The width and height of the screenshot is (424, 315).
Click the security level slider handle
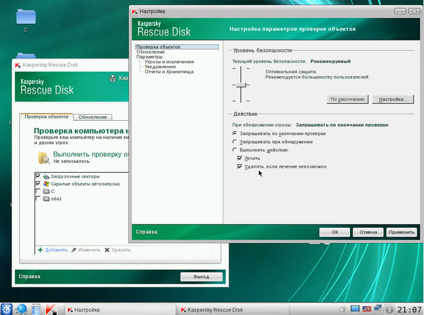pyautogui.click(x=241, y=85)
